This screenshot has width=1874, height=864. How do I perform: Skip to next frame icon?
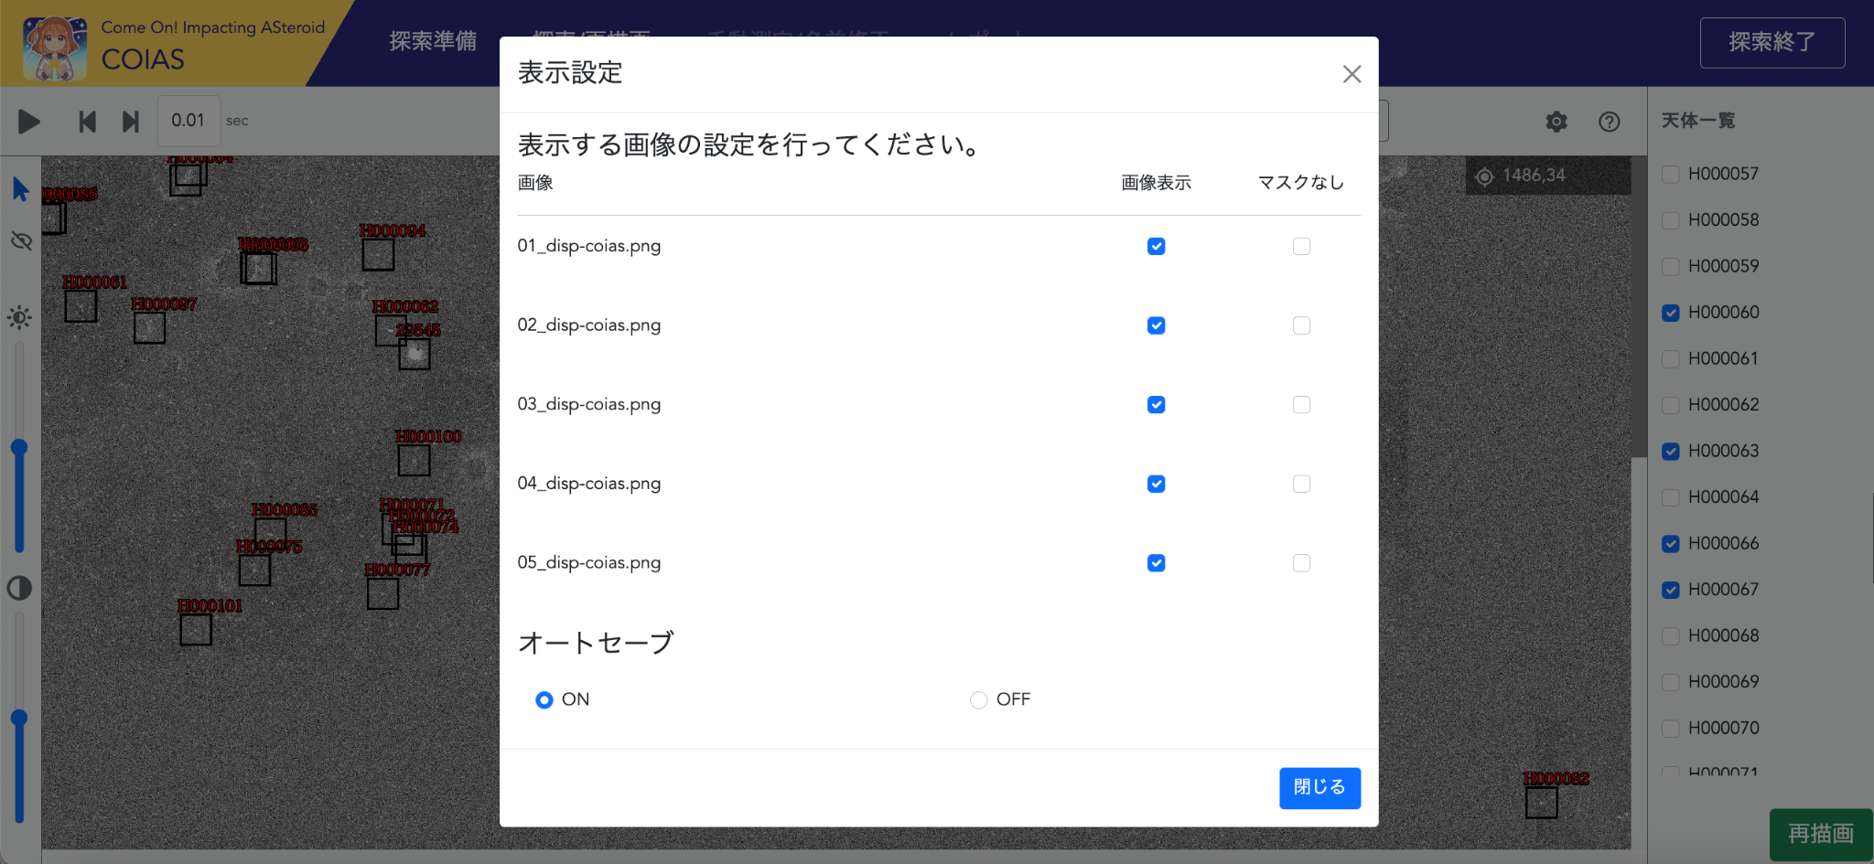click(131, 122)
